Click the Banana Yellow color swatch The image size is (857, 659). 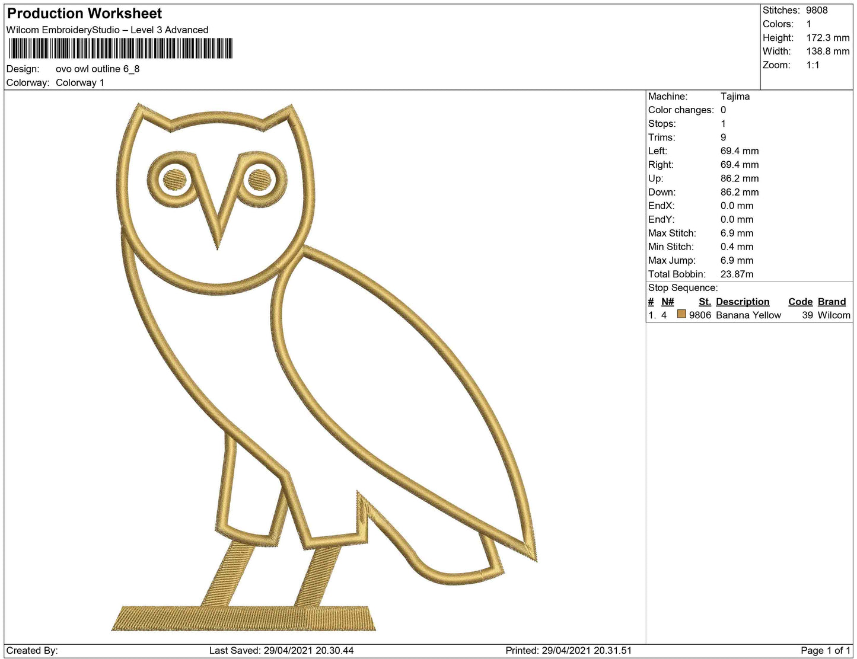coord(681,315)
